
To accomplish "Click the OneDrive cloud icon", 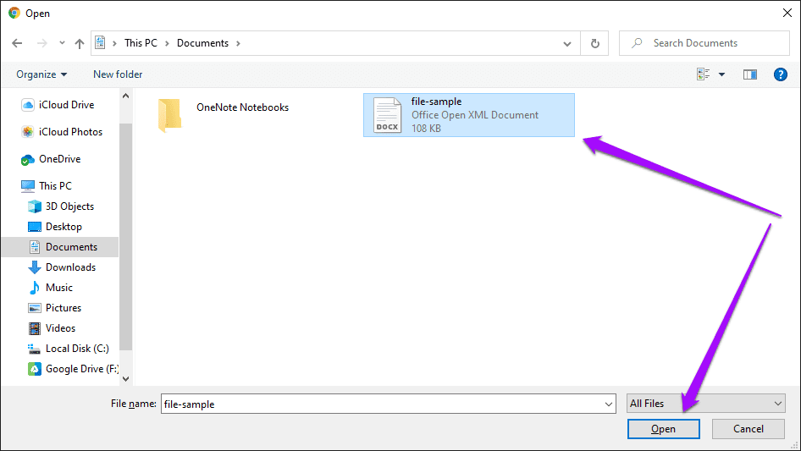I will (x=28, y=160).
